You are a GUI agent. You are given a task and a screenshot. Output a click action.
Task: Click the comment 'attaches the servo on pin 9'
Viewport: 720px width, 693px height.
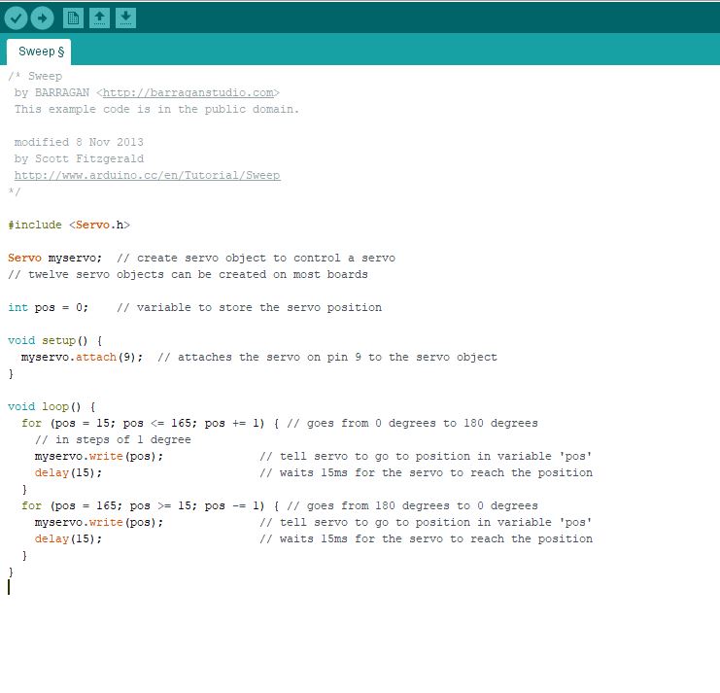tap(327, 358)
